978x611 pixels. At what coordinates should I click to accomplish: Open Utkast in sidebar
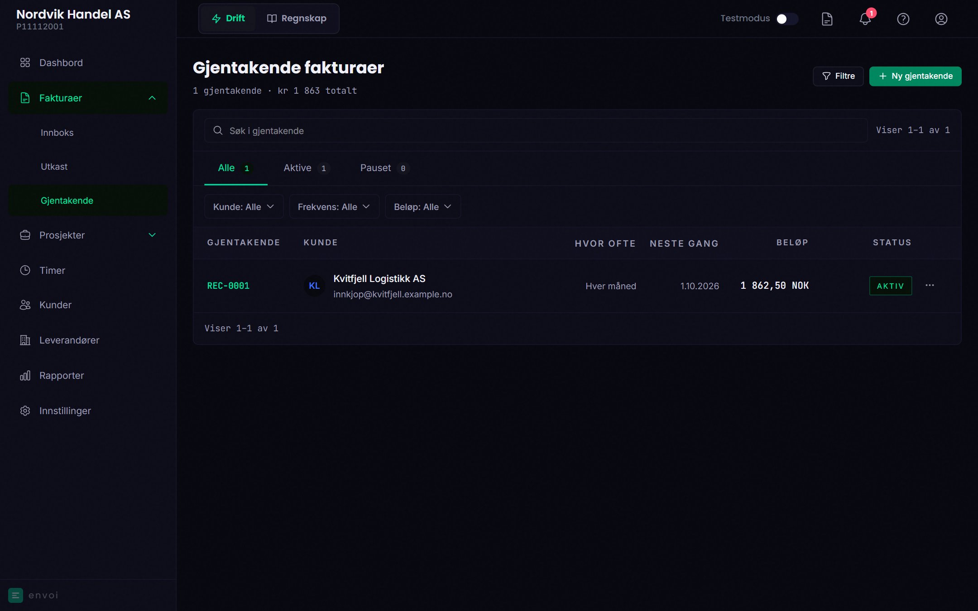click(x=88, y=167)
